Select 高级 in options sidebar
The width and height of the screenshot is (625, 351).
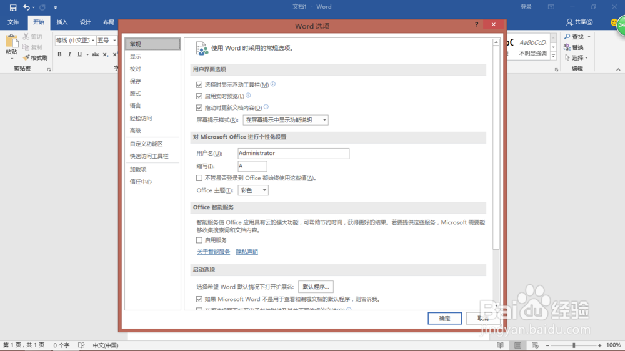coord(152,131)
